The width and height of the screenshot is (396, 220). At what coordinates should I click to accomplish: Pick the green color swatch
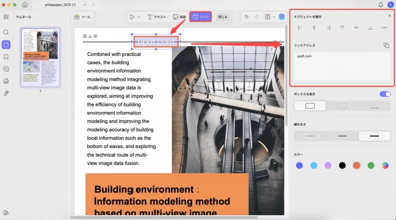coord(371,165)
